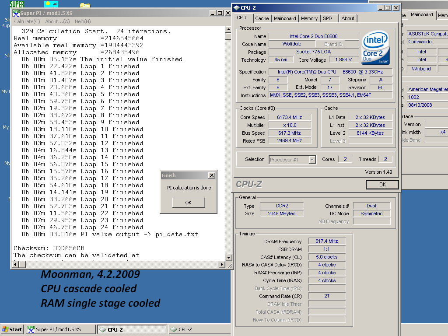This screenshot has width=448, height=336.
Task: Select the first CPU-Z taskbar button
Action: click(x=132, y=329)
